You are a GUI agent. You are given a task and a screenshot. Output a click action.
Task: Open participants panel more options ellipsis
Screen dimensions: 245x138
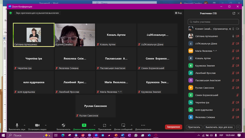(x=238, y=127)
